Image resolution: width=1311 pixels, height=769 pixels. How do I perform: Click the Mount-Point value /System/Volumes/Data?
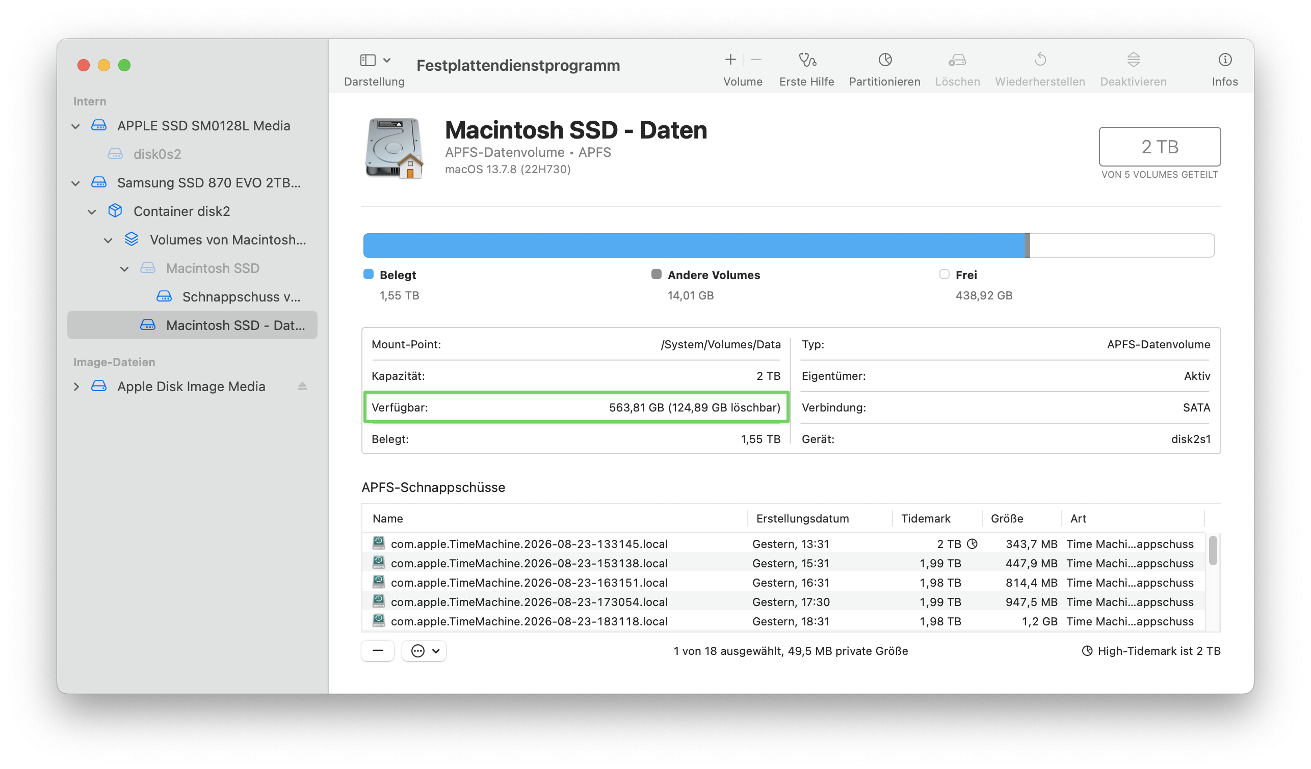coord(721,345)
